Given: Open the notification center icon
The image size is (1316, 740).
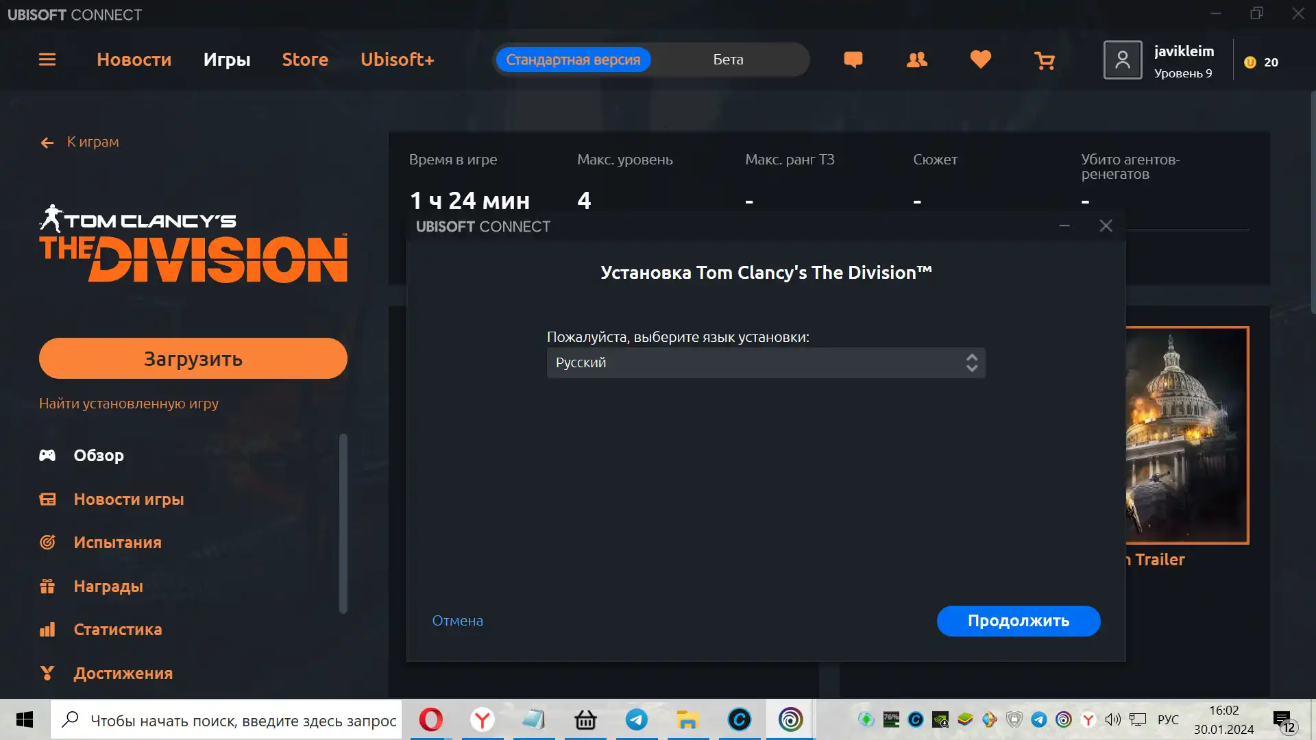Looking at the screenshot, I should [x=1284, y=721].
